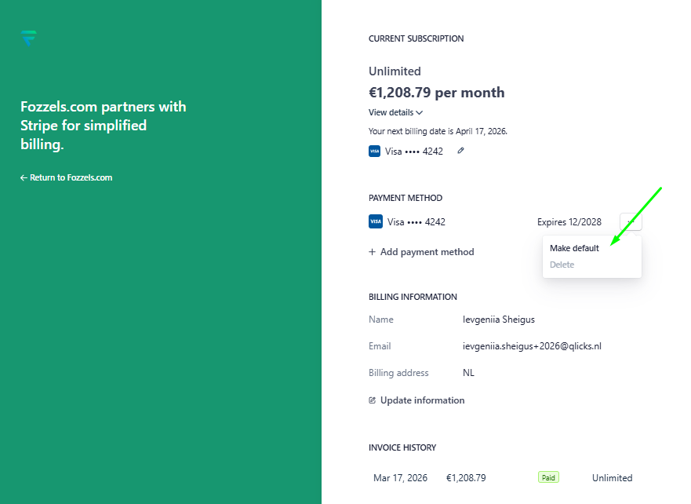This screenshot has width=691, height=504.
Task: Click the Paid status badge
Action: click(x=548, y=477)
